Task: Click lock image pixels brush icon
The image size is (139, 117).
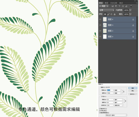Action: pos(108,14)
